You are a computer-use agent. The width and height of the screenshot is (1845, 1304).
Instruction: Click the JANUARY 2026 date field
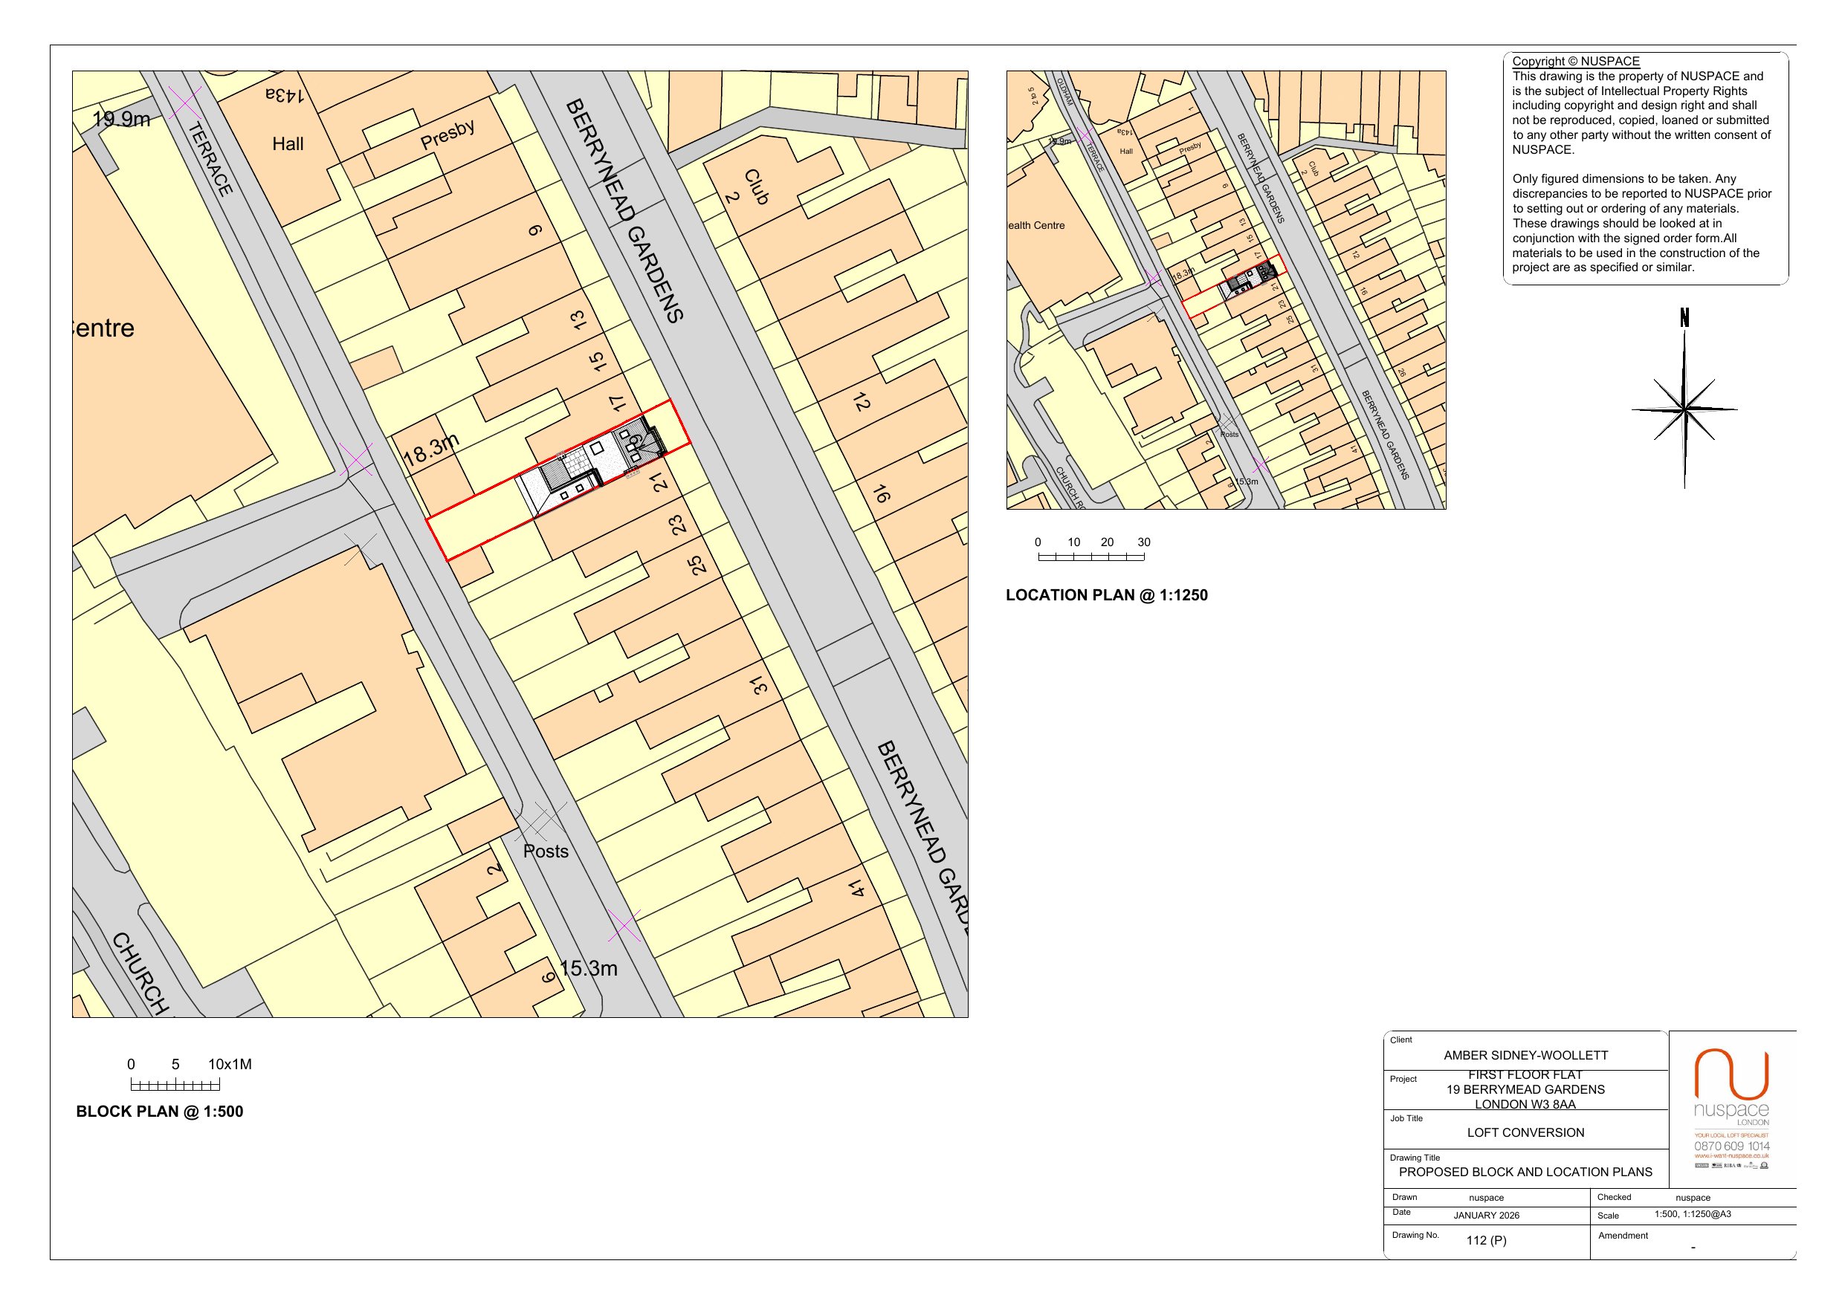tap(1486, 1216)
